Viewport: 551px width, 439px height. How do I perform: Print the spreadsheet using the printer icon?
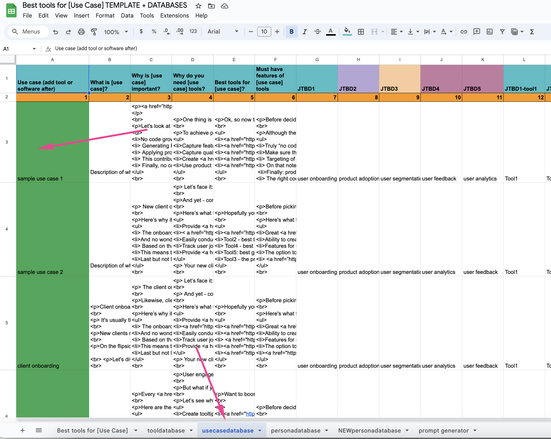pos(81,32)
